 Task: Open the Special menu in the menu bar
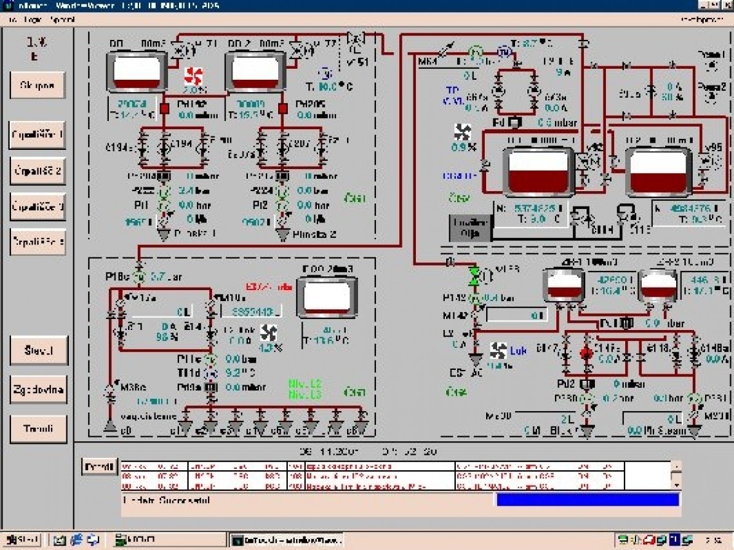pos(62,19)
